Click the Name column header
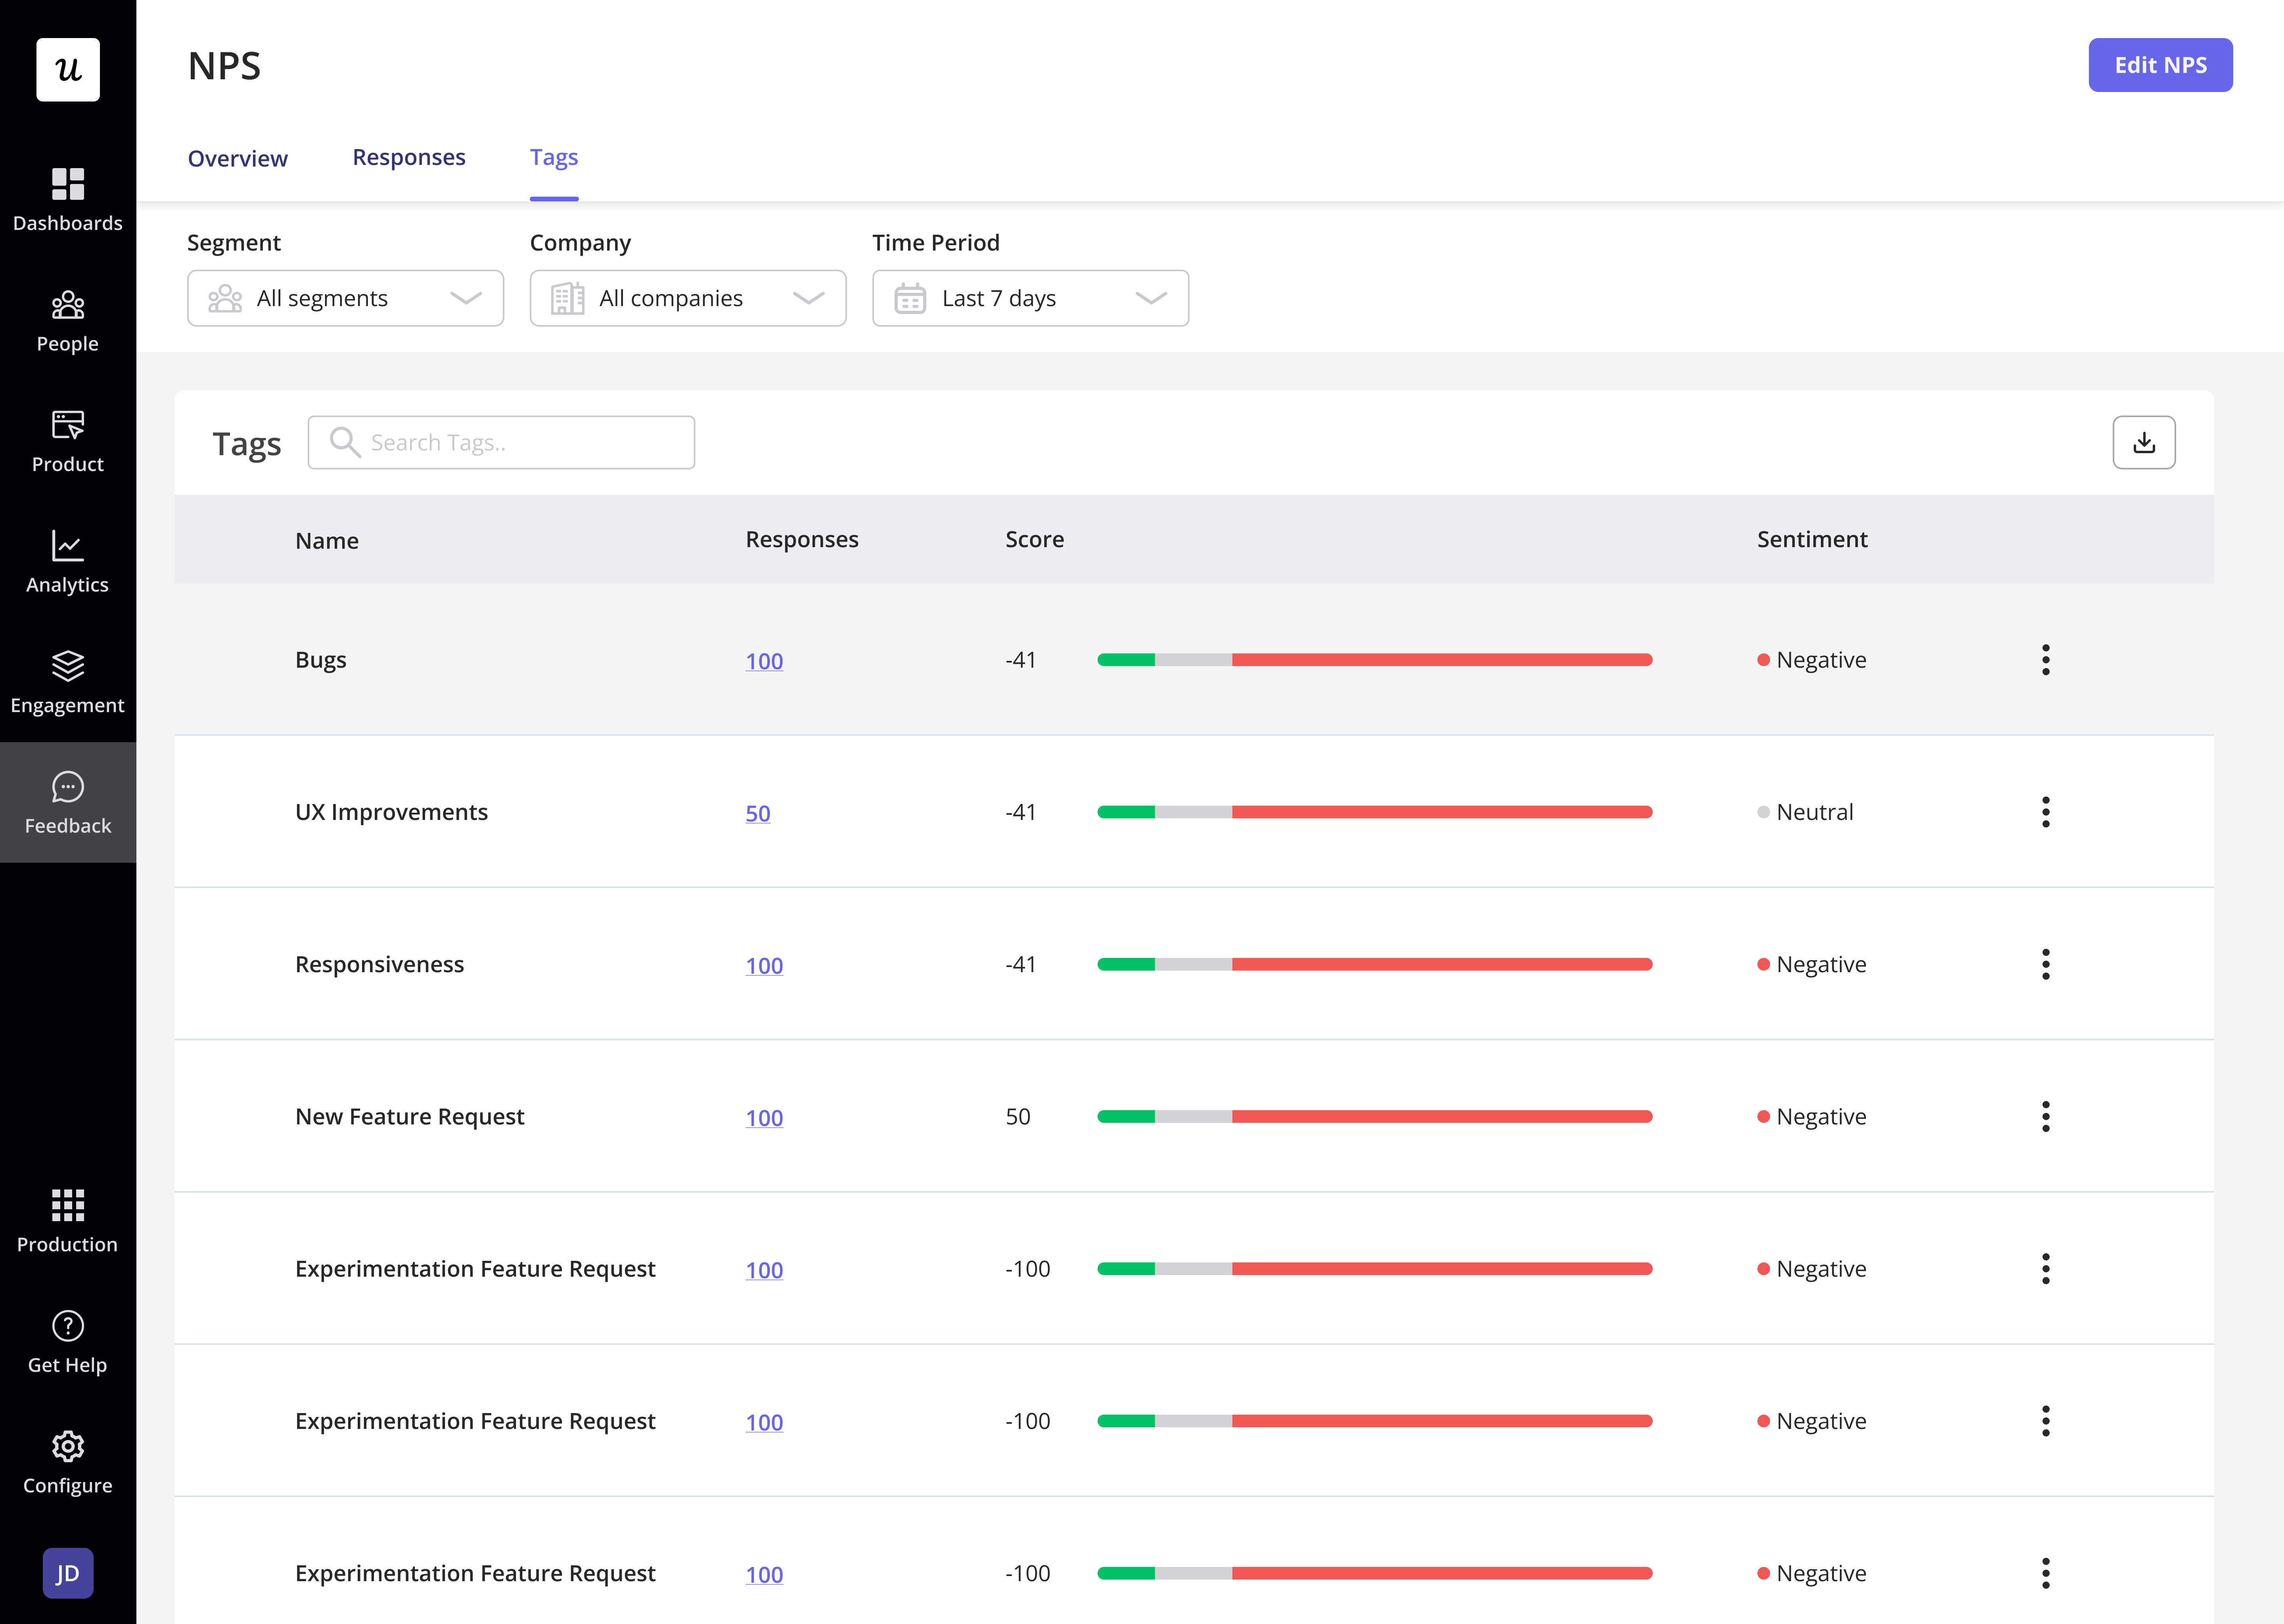 point(327,540)
